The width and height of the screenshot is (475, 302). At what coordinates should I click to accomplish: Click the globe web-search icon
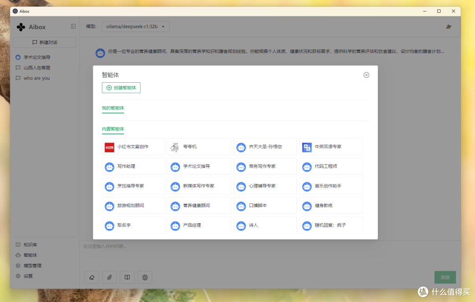click(145, 277)
